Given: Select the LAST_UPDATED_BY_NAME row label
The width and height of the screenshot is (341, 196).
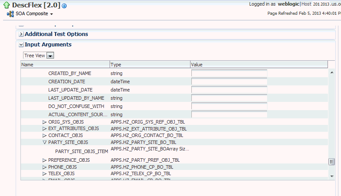Looking at the screenshot, I should pos(76,98).
